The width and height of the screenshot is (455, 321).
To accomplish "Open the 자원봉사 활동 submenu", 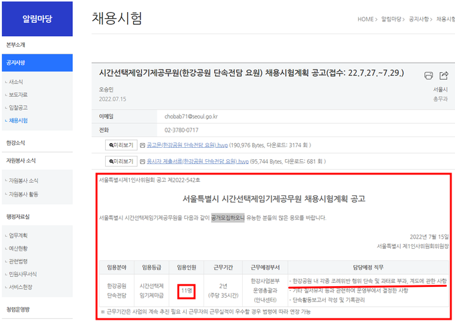I will (x=23, y=195).
